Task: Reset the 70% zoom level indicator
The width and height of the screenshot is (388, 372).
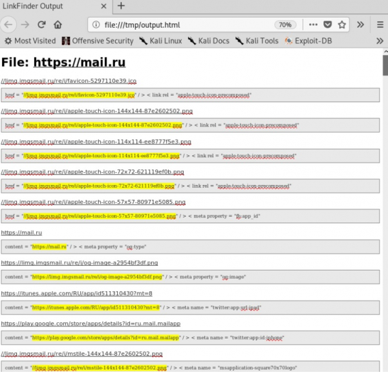Action: click(x=283, y=25)
